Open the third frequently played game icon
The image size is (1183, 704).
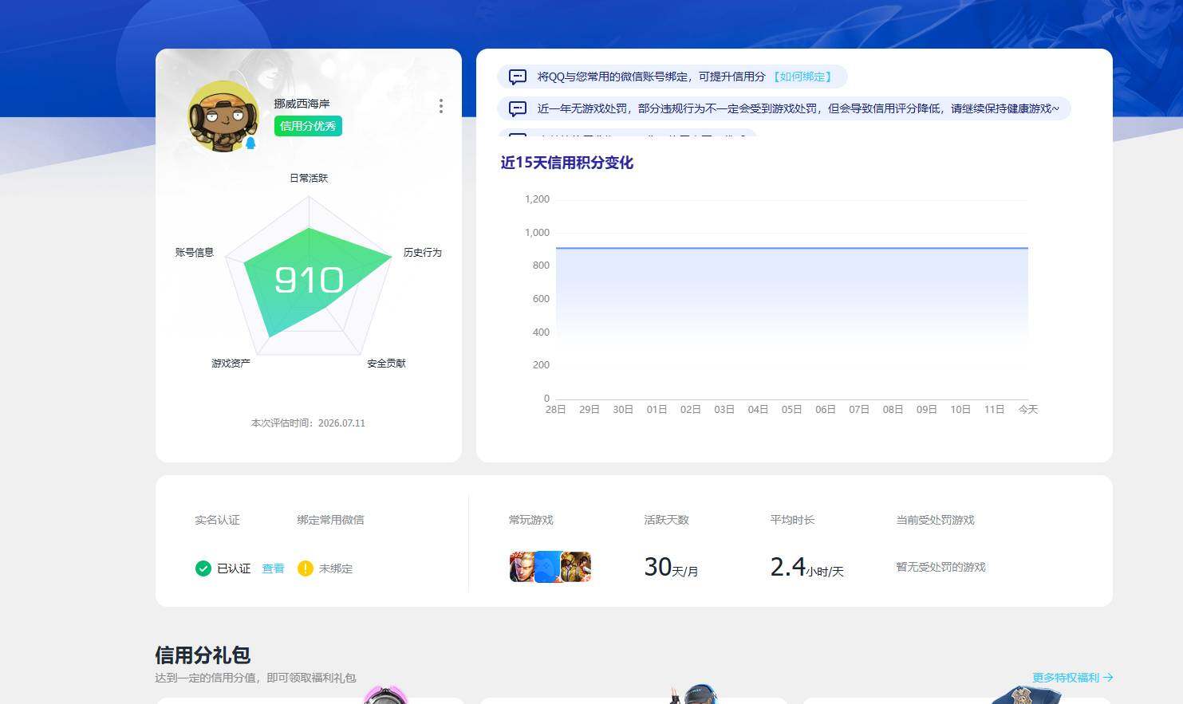tap(577, 567)
